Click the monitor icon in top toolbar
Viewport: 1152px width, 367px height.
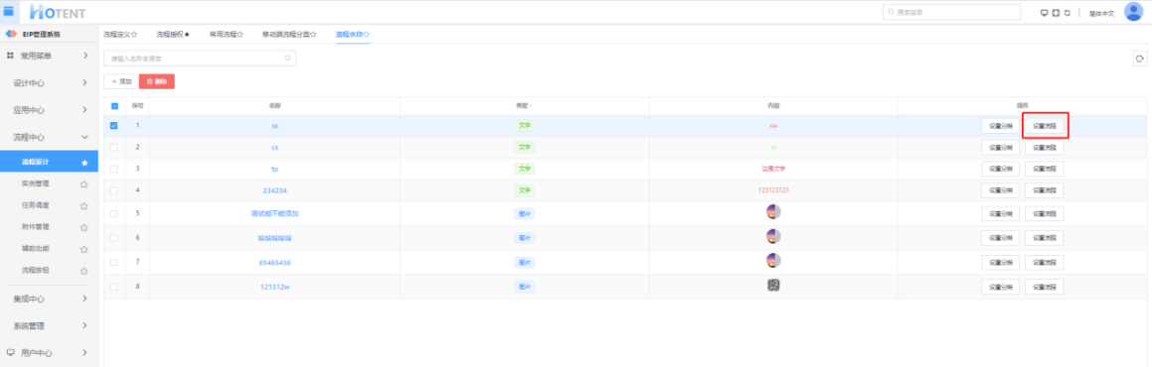pyautogui.click(x=1044, y=13)
